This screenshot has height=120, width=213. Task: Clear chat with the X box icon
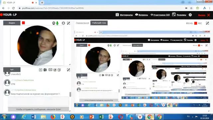41,70
